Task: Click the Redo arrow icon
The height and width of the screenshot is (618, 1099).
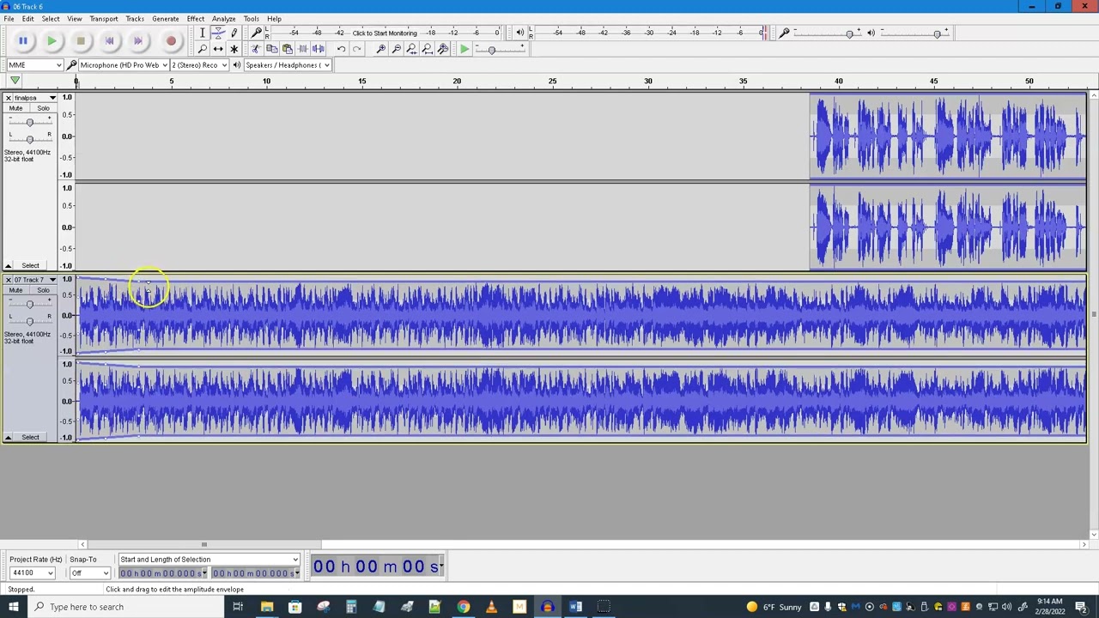Action: pyautogui.click(x=356, y=49)
